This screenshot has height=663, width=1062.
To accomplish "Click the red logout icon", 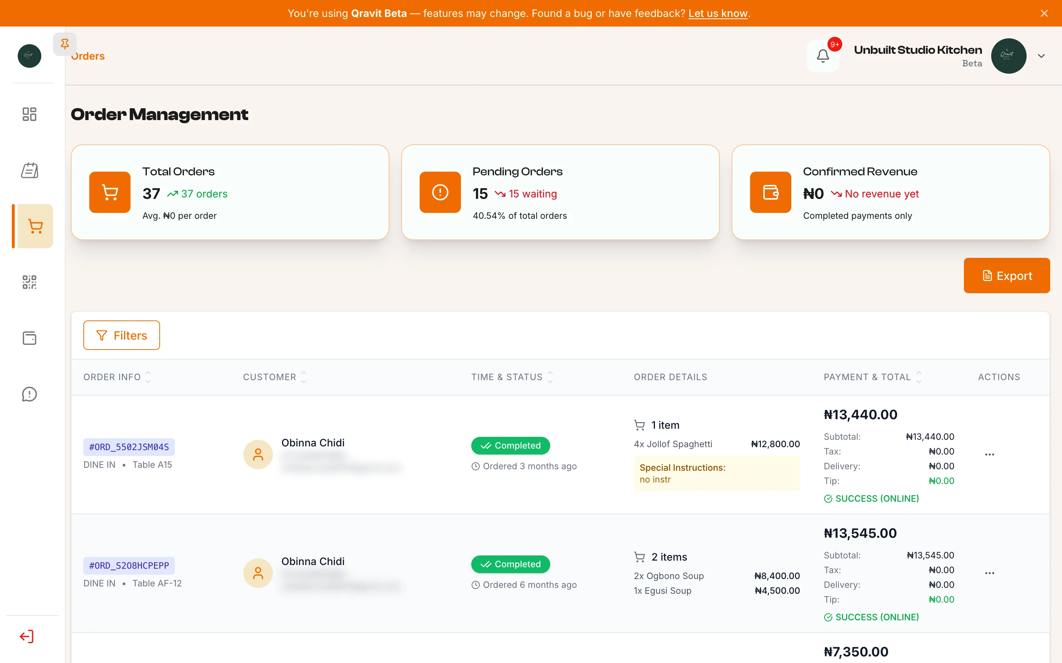I will [x=26, y=636].
